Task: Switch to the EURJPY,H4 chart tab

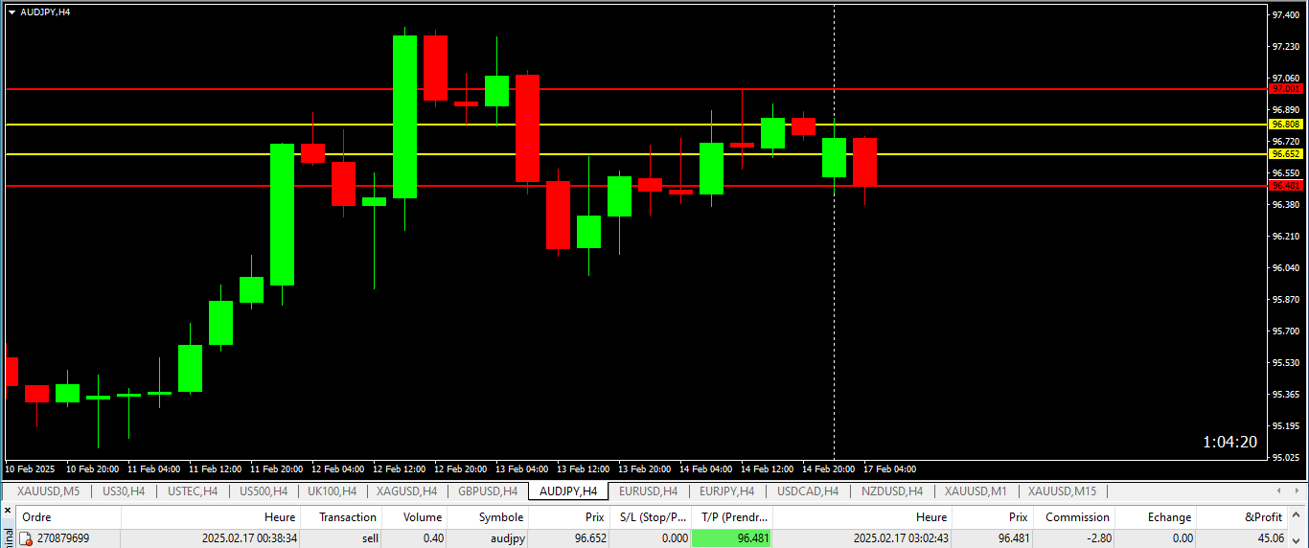Action: [726, 491]
